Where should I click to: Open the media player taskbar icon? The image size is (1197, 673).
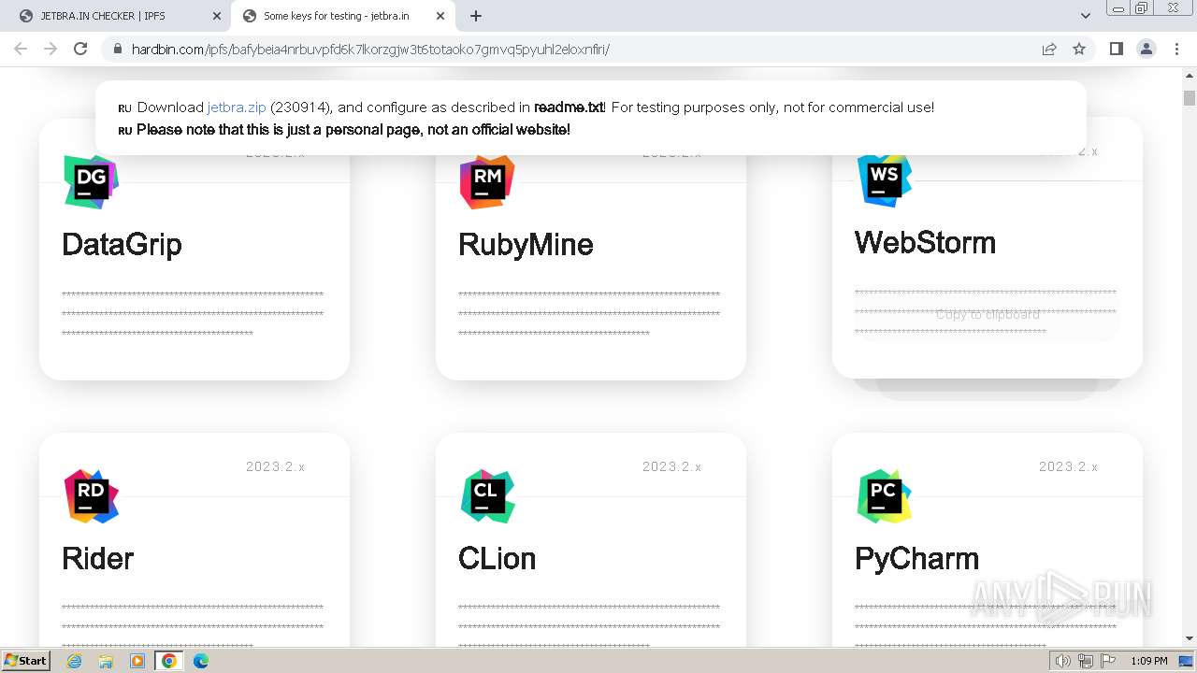pyautogui.click(x=137, y=661)
